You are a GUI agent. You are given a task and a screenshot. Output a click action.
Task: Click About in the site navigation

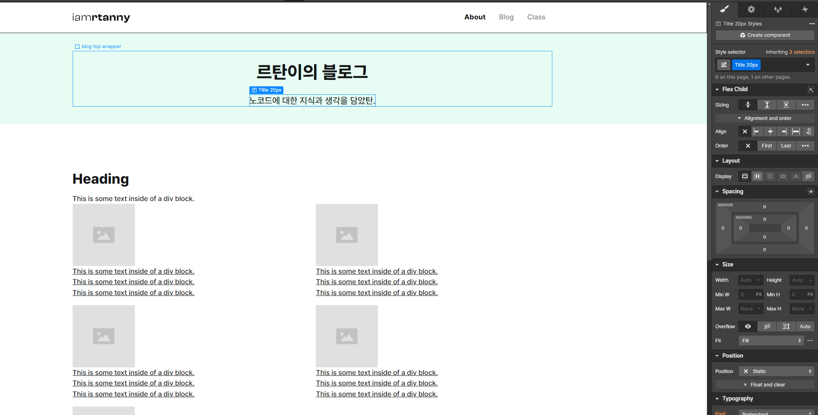[475, 17]
